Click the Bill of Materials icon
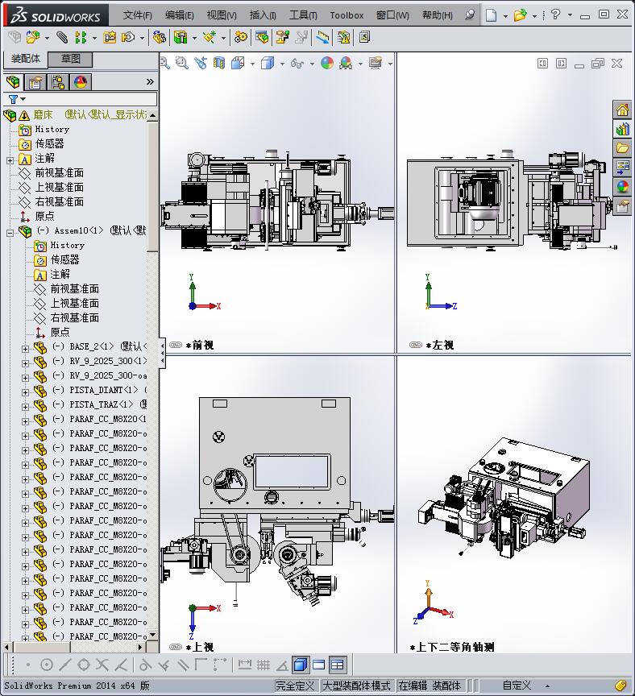This screenshot has height=696, width=635. click(x=262, y=37)
